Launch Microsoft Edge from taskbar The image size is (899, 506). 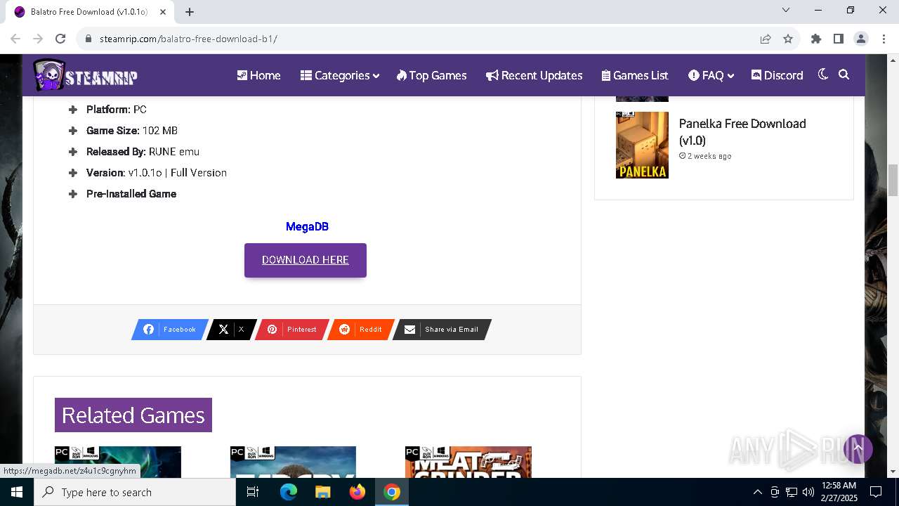[289, 492]
